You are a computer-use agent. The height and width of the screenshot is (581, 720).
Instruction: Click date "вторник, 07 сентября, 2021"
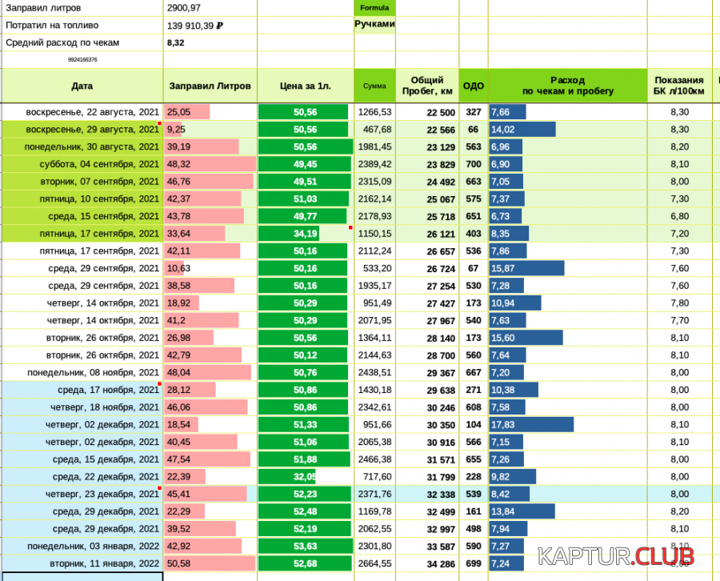82,182
